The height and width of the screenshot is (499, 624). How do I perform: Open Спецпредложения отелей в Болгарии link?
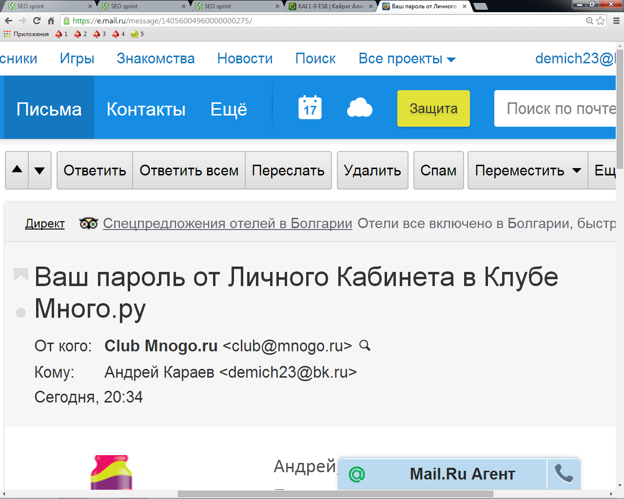228,223
